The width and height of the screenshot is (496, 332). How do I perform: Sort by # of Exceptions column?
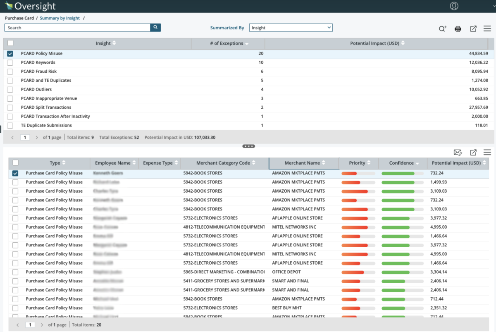point(229,43)
